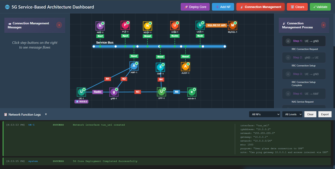Click the UPF-1 node icon
335x169 pixels.
coord(161,92)
